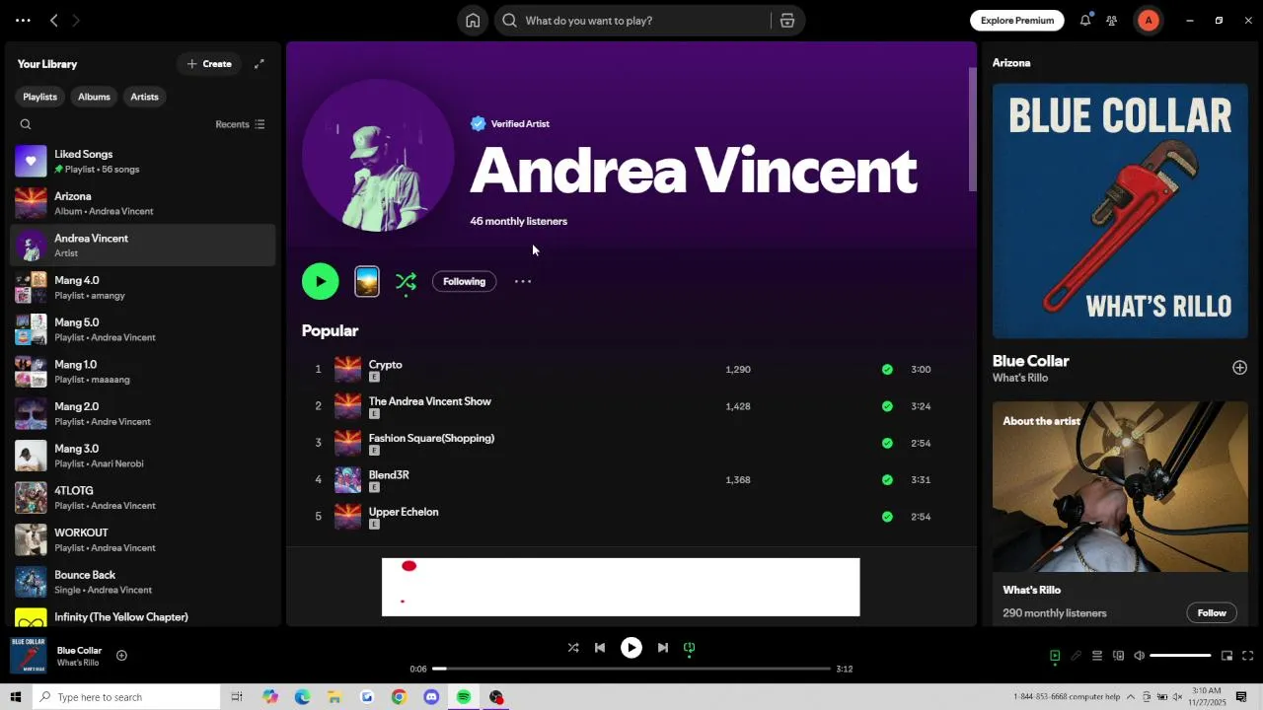Viewport: 1263px width, 710px height.
Task: Click the Windows taskbar search box
Action: [x=125, y=697]
